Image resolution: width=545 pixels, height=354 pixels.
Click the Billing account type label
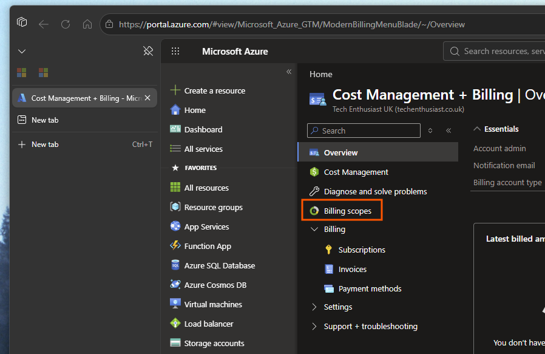[x=507, y=183]
